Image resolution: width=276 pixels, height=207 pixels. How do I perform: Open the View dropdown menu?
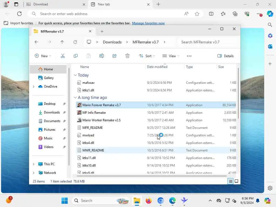tap(171, 56)
